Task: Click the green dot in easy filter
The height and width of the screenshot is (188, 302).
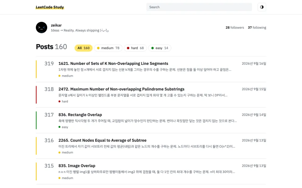Action: click(153, 48)
